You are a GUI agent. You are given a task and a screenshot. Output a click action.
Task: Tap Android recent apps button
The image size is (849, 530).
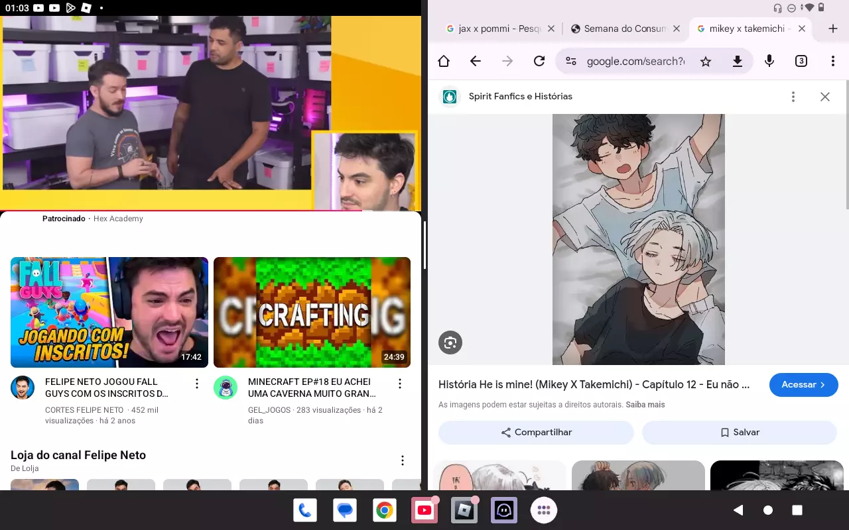pyautogui.click(x=798, y=510)
